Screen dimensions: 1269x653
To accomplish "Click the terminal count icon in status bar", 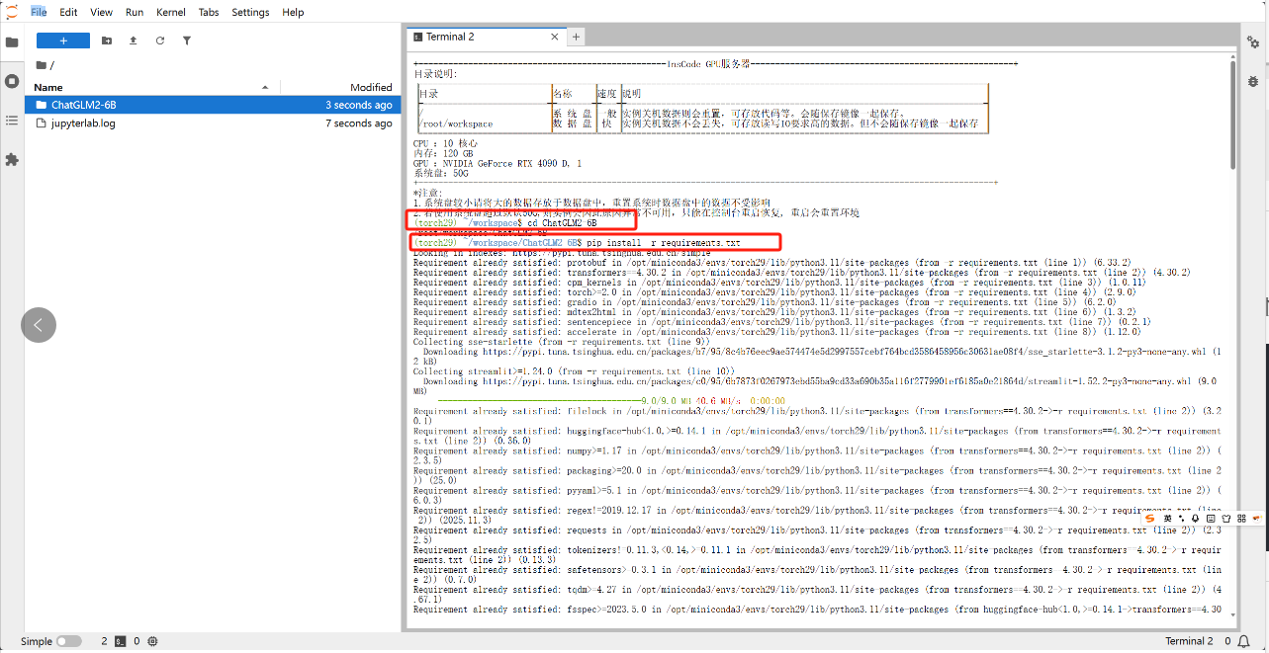I will tap(120, 641).
